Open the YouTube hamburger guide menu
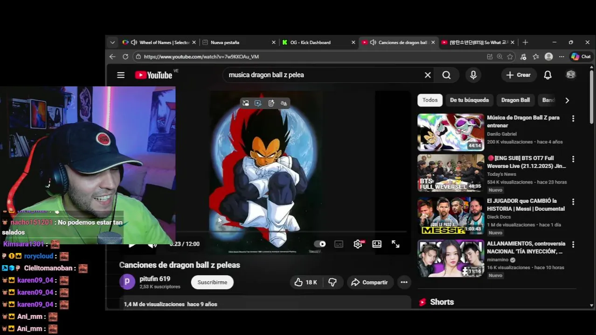The height and width of the screenshot is (335, 596). tap(121, 75)
